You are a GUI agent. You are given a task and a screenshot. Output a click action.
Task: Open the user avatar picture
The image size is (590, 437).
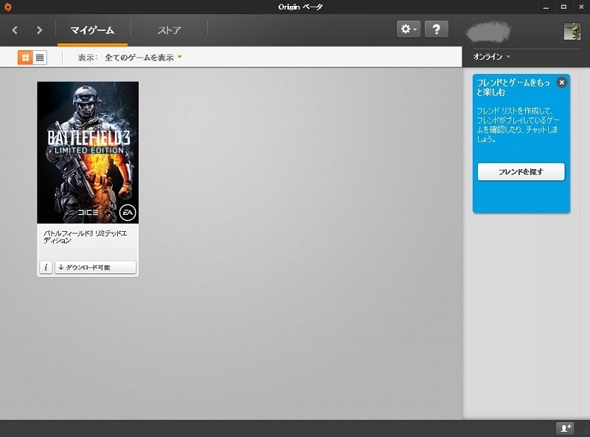coord(572,31)
